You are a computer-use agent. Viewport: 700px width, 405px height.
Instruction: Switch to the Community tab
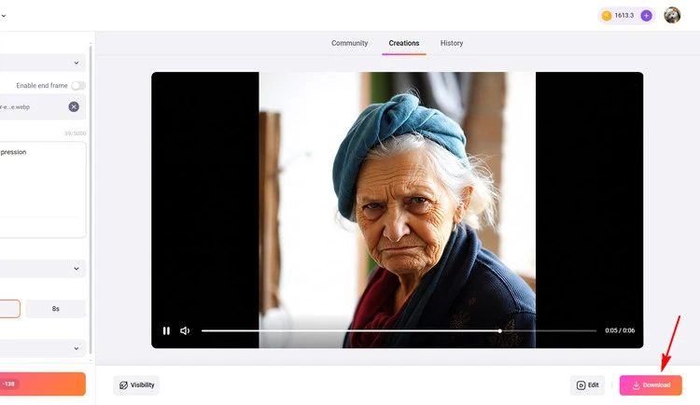pos(349,43)
